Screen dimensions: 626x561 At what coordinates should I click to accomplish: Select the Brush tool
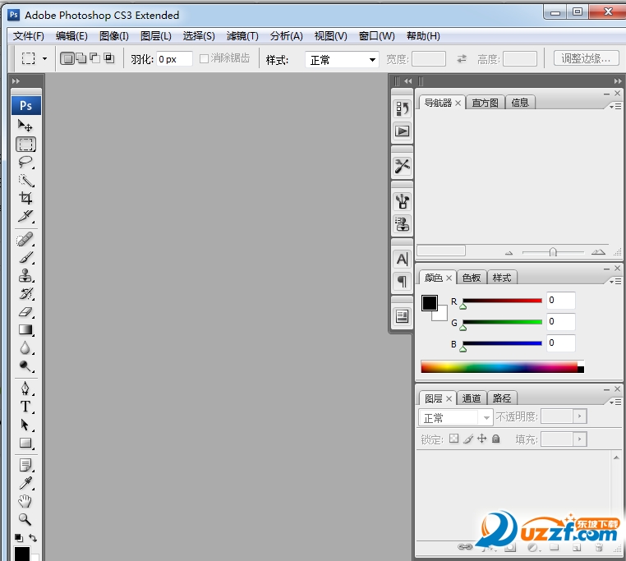click(x=25, y=258)
